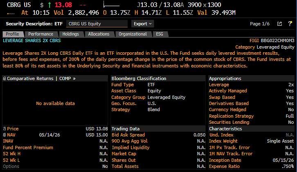Click the Asset Class row

click(158, 91)
